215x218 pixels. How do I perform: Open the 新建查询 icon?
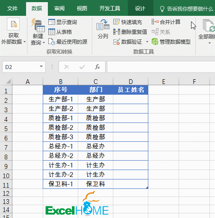pyautogui.click(x=38, y=25)
